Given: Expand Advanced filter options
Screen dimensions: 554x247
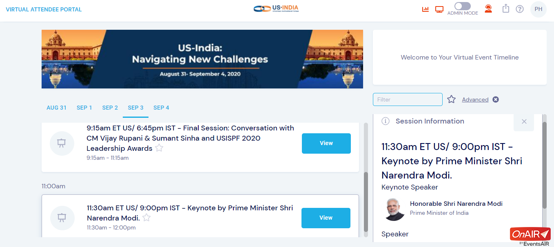Looking at the screenshot, I should click(475, 99).
